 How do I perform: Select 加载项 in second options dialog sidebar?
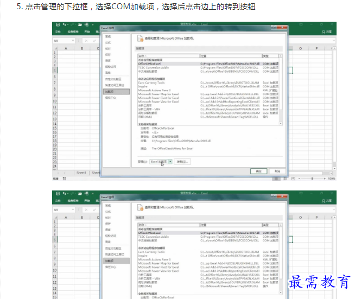[x=116, y=261]
